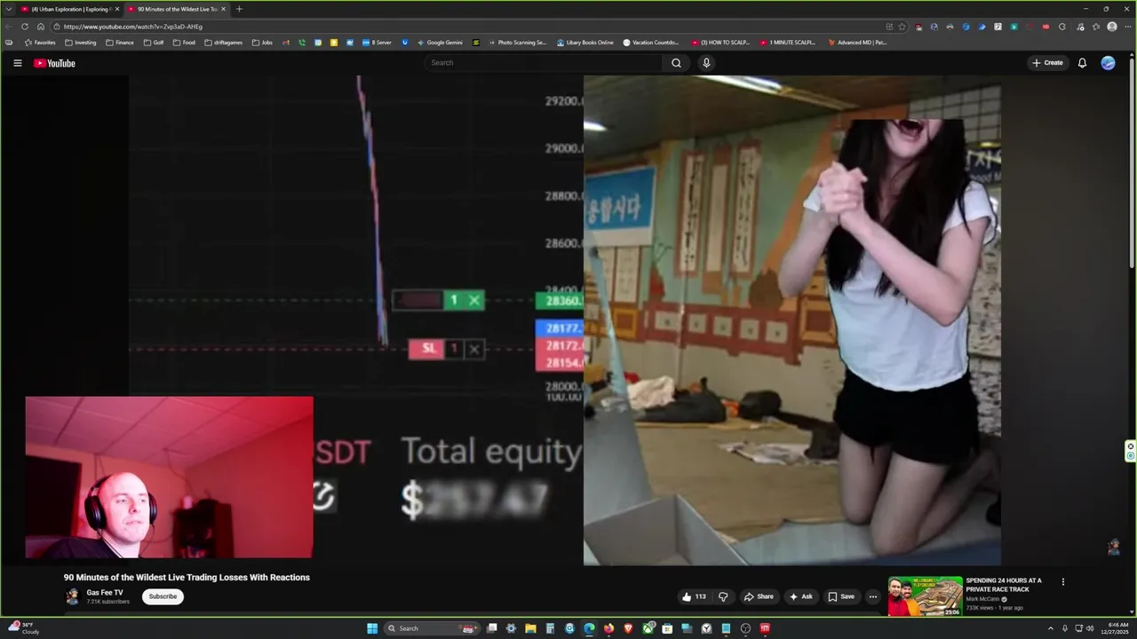Select the 90 Minutes of the Wildest tab
The width and height of the screenshot is (1137, 639).
[176, 9]
